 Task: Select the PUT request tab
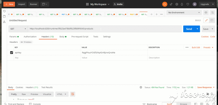pos(65,14)
